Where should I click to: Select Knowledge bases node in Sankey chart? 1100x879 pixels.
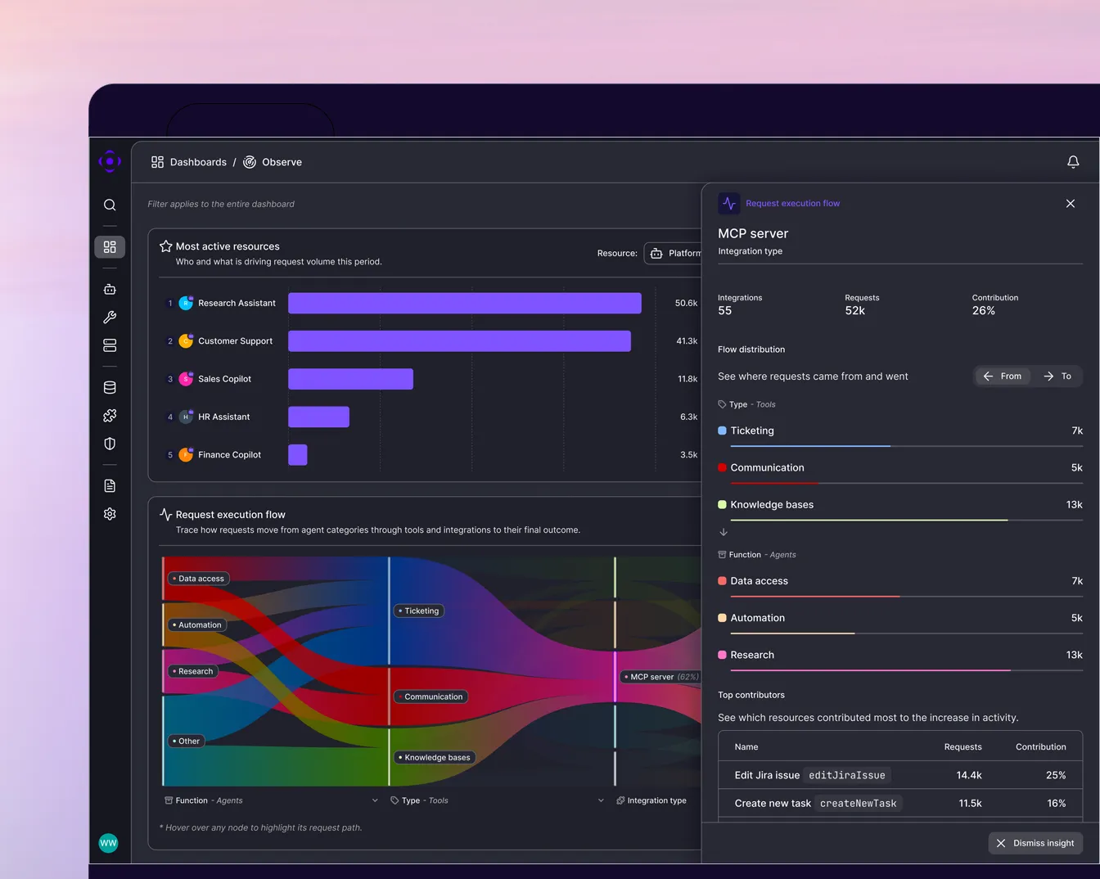coord(435,757)
